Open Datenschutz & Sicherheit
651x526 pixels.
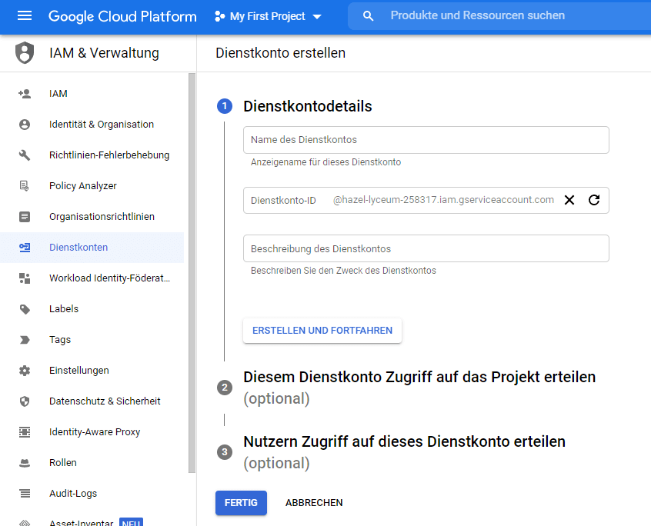click(92, 401)
